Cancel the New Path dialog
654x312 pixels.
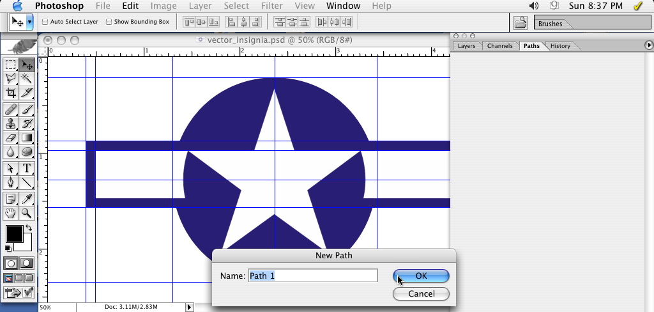click(421, 293)
